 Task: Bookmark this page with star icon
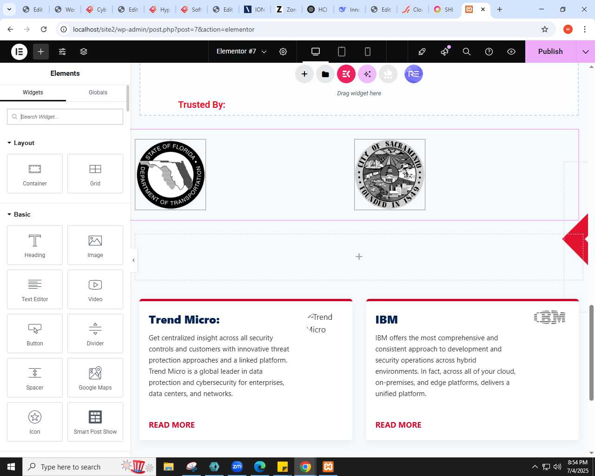click(545, 29)
